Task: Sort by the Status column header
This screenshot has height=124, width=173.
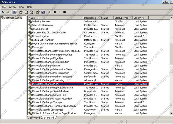Action: tap(107, 18)
